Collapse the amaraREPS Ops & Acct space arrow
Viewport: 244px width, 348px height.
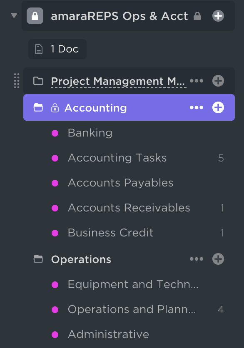14,16
